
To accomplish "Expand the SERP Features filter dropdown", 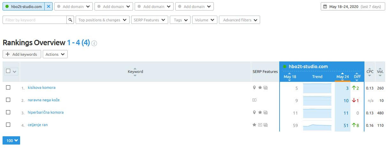I will (x=149, y=20).
